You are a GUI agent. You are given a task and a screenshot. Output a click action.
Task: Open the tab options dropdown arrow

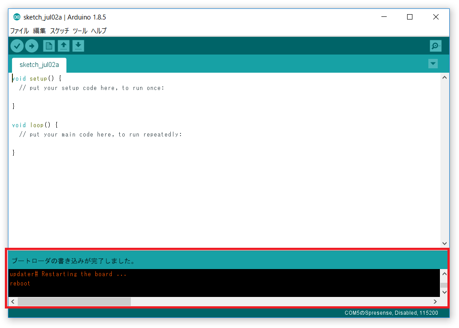[x=433, y=64]
